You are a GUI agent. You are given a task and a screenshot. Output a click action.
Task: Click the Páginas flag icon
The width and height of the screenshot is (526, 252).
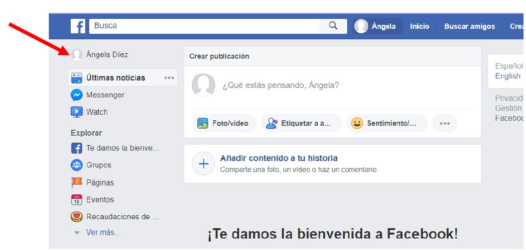pos(77,182)
